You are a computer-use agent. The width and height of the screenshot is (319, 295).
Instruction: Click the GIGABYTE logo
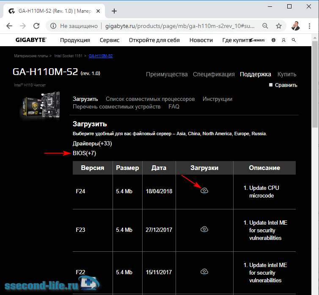pyautogui.click(x=31, y=40)
